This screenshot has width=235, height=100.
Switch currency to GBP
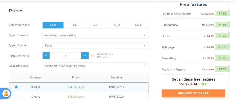[96, 25]
